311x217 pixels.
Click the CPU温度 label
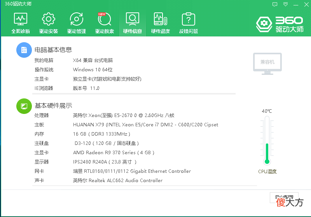click(x=267, y=172)
